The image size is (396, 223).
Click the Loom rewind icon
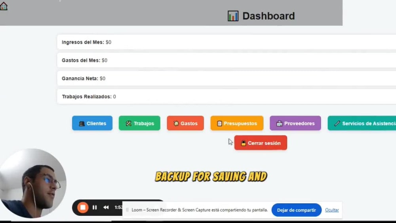coord(106,207)
